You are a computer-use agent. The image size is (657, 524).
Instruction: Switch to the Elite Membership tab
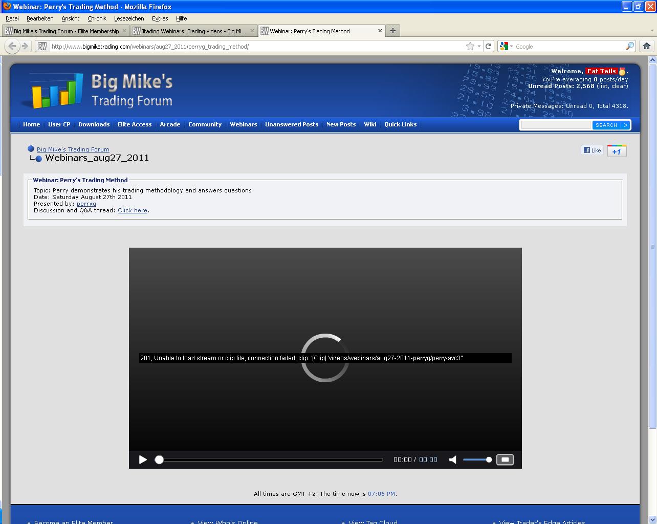[x=66, y=31]
